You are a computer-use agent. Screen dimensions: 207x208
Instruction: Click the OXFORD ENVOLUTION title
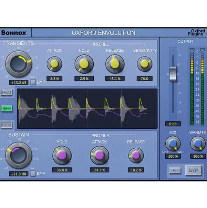click(x=103, y=33)
